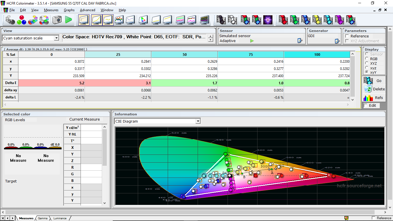393x221 pixels.
Task: Click the Go button
Action: coord(374,81)
